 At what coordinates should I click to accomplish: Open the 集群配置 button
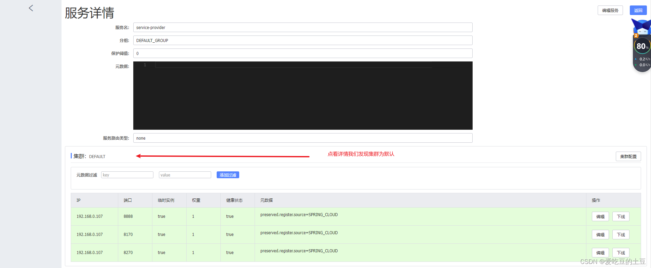pos(628,156)
